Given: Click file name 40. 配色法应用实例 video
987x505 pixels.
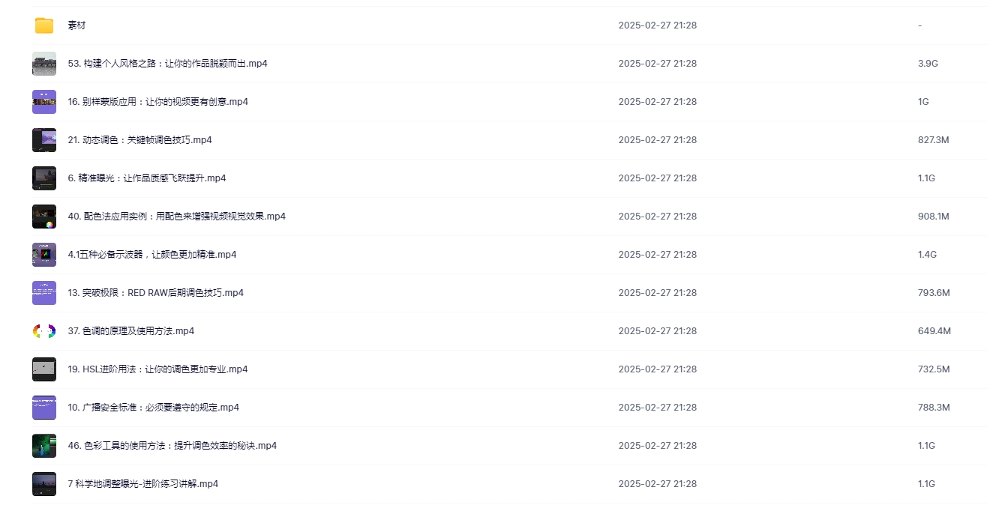Looking at the screenshot, I should [x=176, y=217].
